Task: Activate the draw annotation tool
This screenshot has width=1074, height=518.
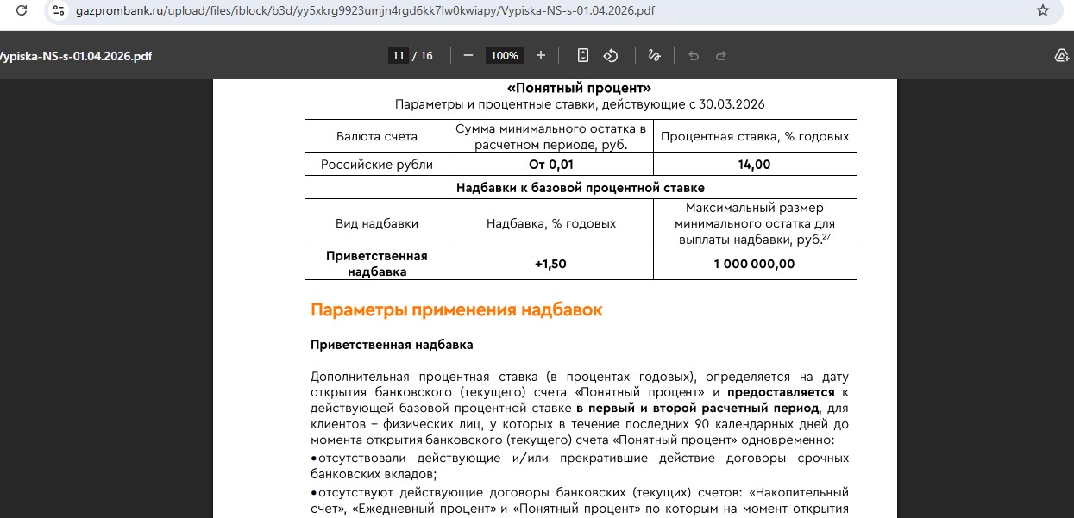Action: pos(654,55)
